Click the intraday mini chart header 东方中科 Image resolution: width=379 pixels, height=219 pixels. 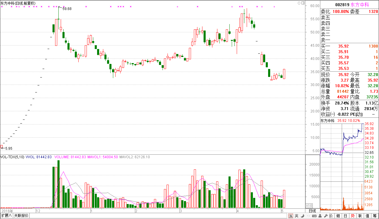328,121
